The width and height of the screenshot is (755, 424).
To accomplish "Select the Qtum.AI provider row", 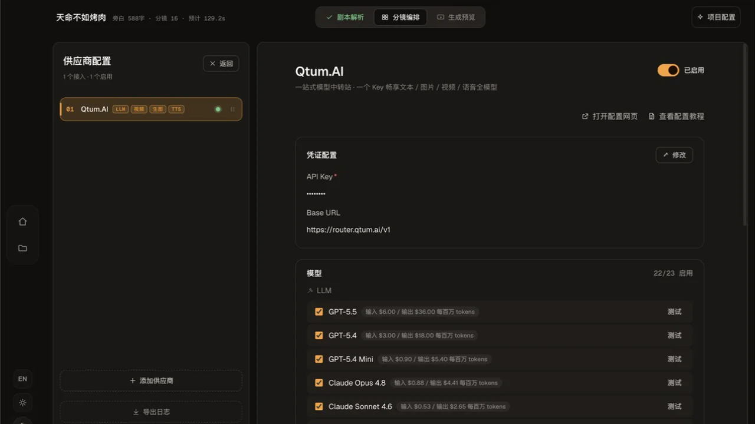I will (x=151, y=109).
